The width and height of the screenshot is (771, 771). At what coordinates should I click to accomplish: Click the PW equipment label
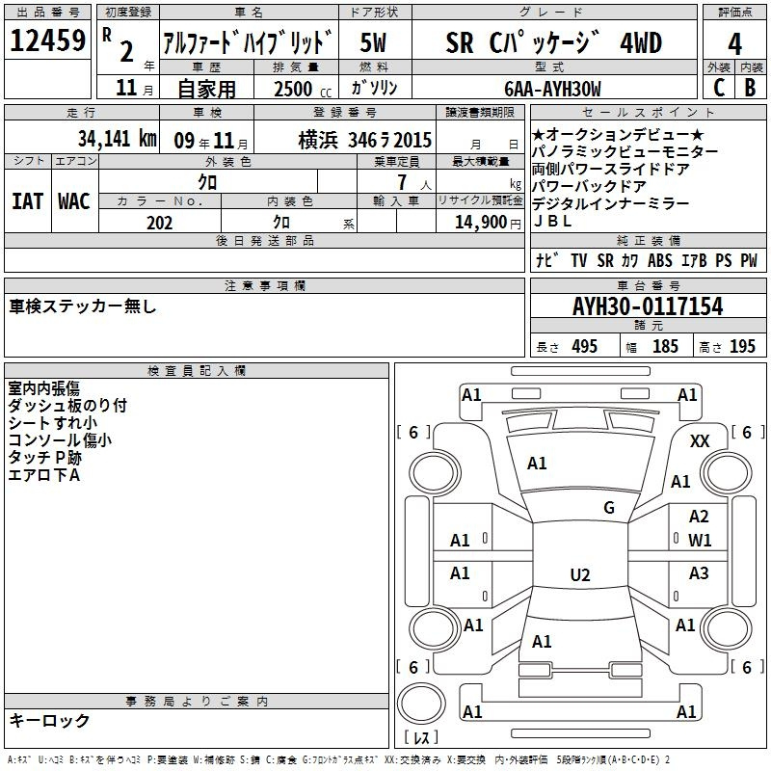(x=748, y=260)
